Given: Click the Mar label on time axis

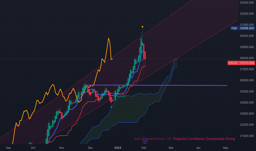Looking at the screenshot, I should click(171, 148).
